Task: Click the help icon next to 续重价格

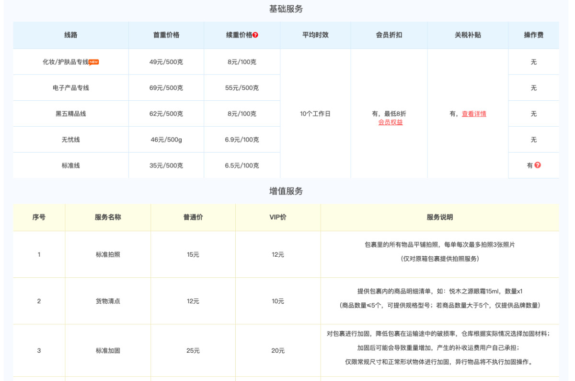Action: 255,35
